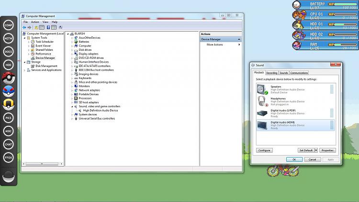This screenshot has width=359, height=202.
Task: Click the Digital Audio (S/PDIF) level meter
Action: point(332,113)
